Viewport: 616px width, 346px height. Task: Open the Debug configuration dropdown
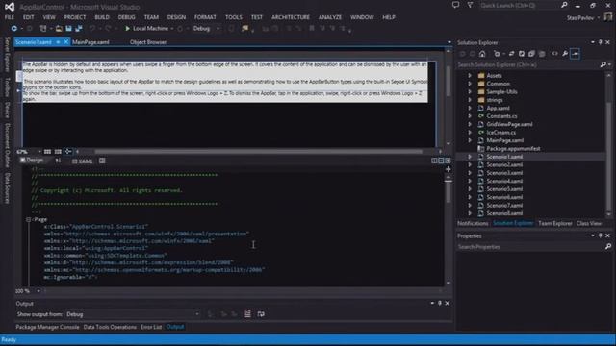218,28
